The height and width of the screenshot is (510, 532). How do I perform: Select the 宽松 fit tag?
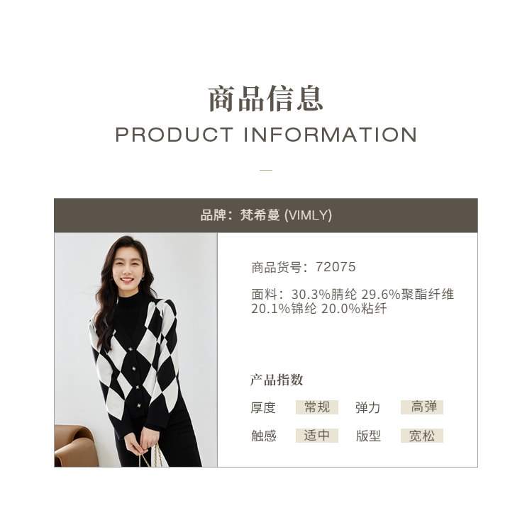(422, 436)
